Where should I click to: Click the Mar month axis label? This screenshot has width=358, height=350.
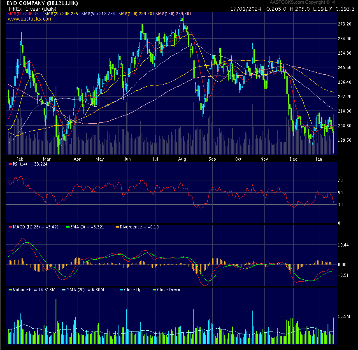(x=46, y=159)
